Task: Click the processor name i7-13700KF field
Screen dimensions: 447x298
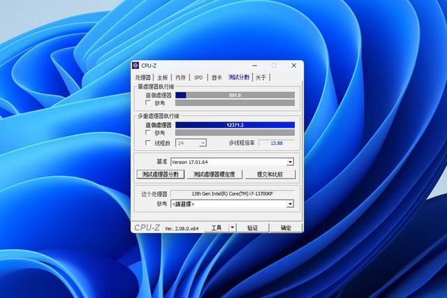Action: pos(233,194)
